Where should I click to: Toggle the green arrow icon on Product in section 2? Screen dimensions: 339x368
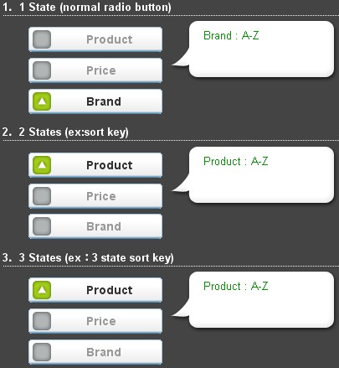(x=42, y=165)
